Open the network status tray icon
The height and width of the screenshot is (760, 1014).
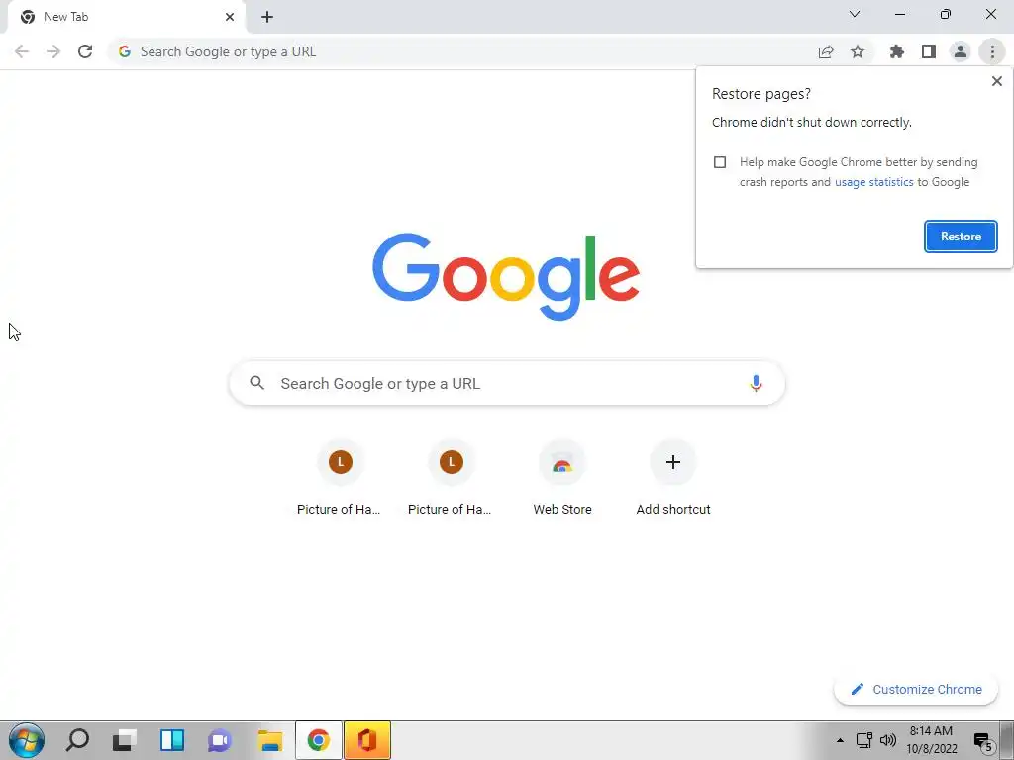click(863, 740)
